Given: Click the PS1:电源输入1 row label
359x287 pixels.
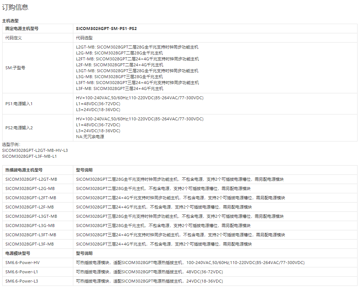Looking at the screenshot, I should 19,104.
